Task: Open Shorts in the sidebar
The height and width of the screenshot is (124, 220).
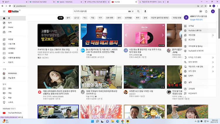Action: (x=13, y=27)
